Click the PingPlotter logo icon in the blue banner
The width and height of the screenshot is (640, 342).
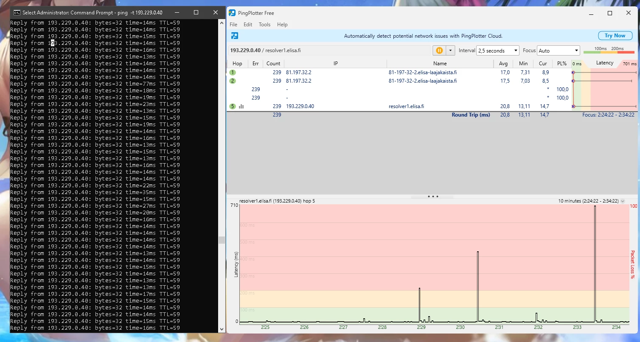[235, 36]
